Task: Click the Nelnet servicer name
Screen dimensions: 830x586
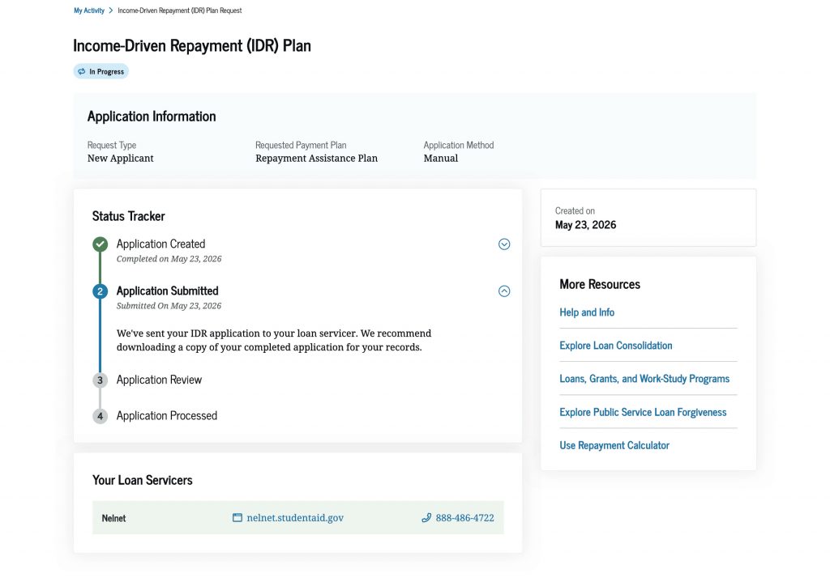Action: (113, 518)
